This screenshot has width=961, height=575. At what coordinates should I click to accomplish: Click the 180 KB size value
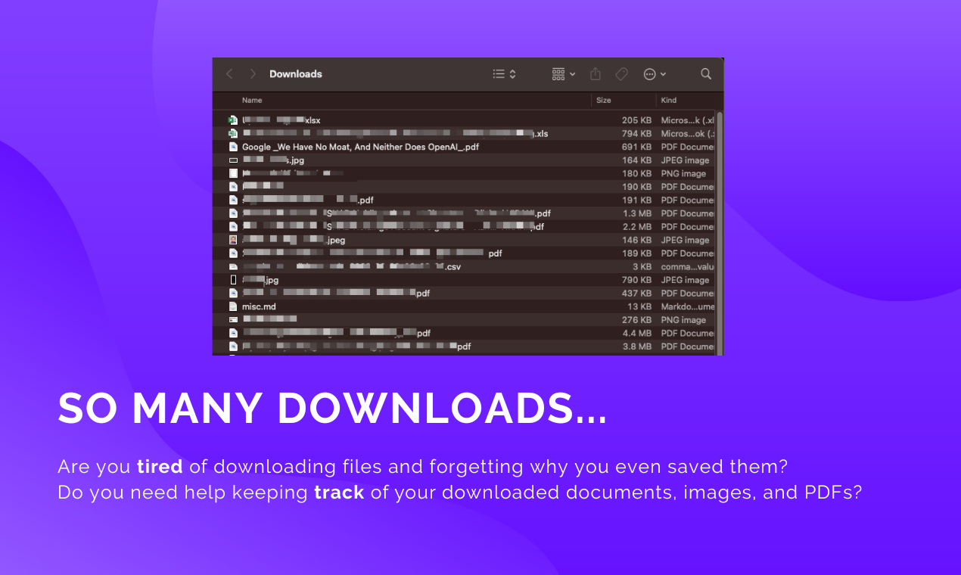click(x=636, y=173)
